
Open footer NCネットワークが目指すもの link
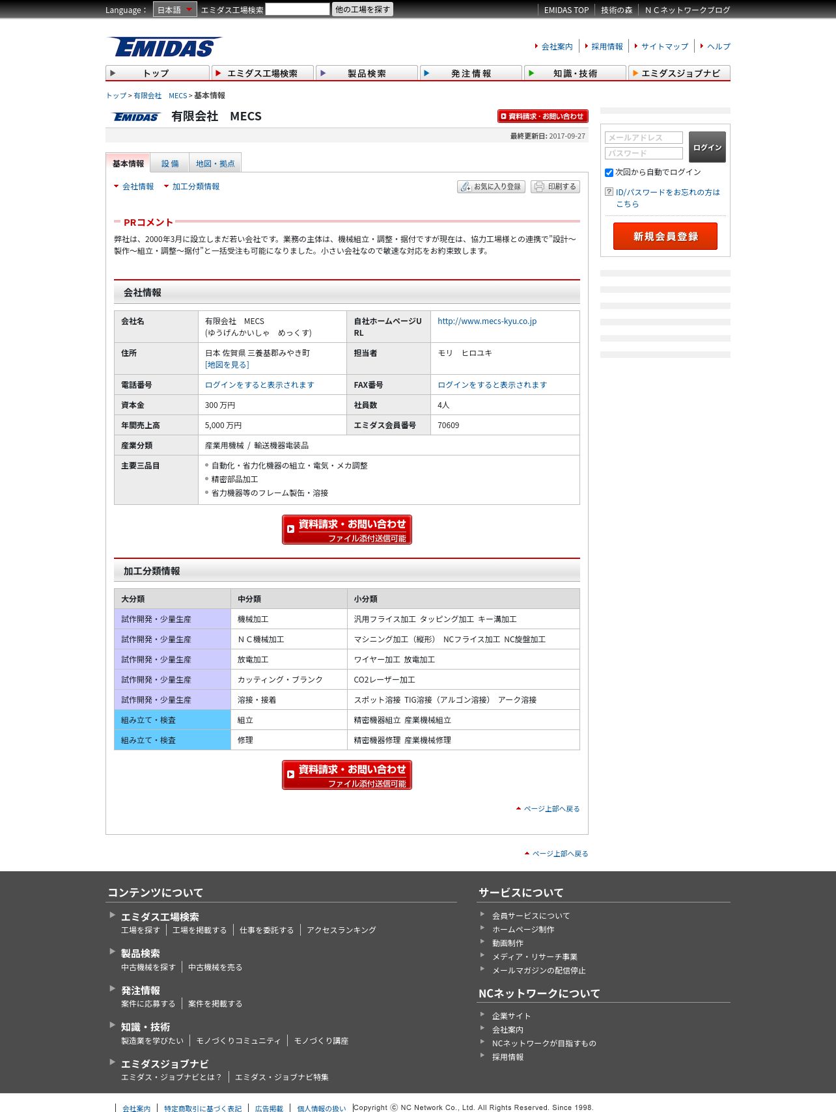[x=544, y=1044]
